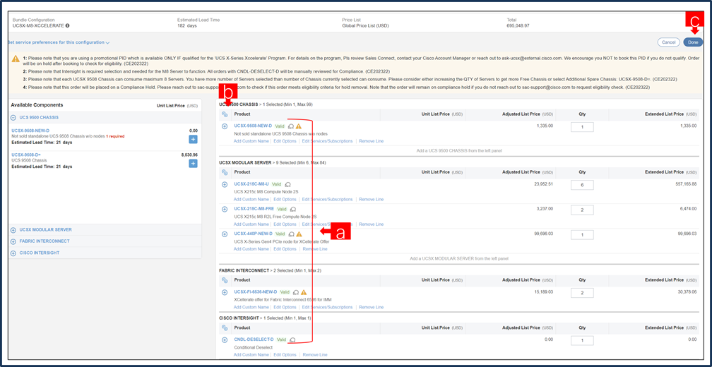Click Add Custom Name under UCSX-9508-NEW-D
Image resolution: width=712 pixels, height=367 pixels.
pyautogui.click(x=251, y=141)
